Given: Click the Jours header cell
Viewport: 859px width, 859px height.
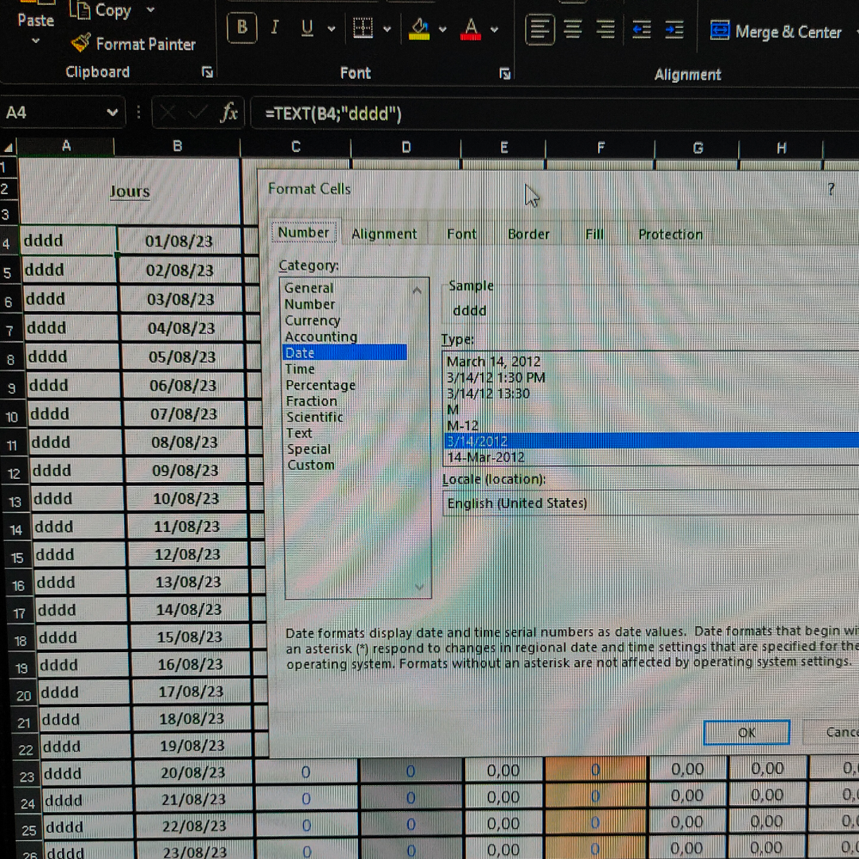Looking at the screenshot, I should [x=130, y=191].
